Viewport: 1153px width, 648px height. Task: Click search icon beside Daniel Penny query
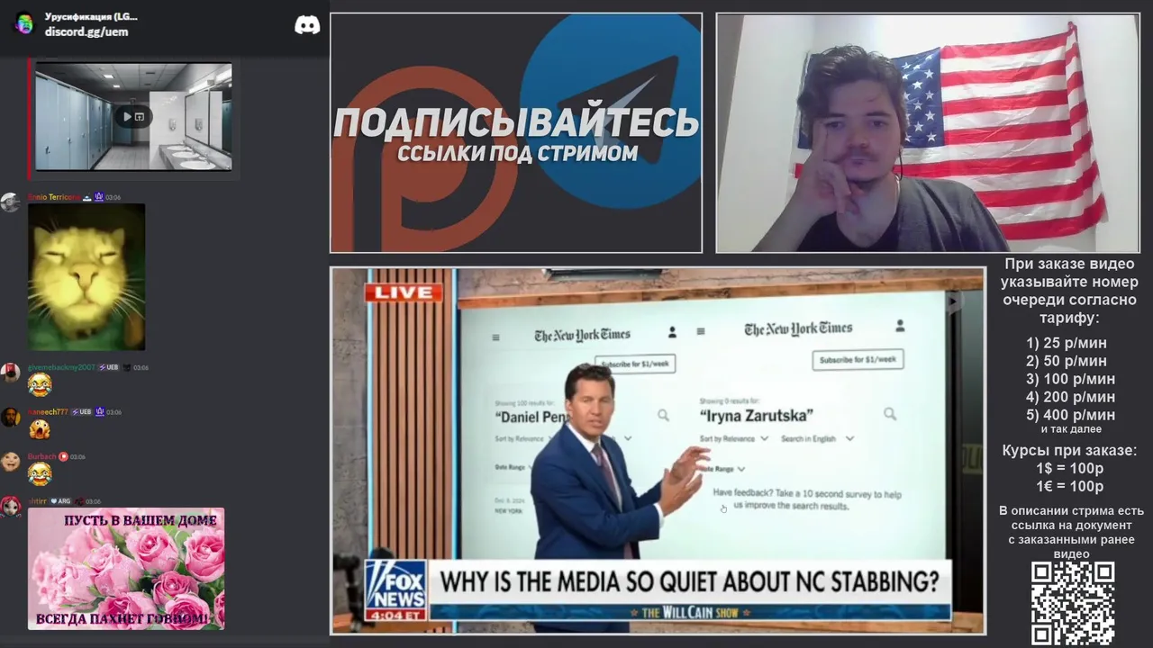663,415
